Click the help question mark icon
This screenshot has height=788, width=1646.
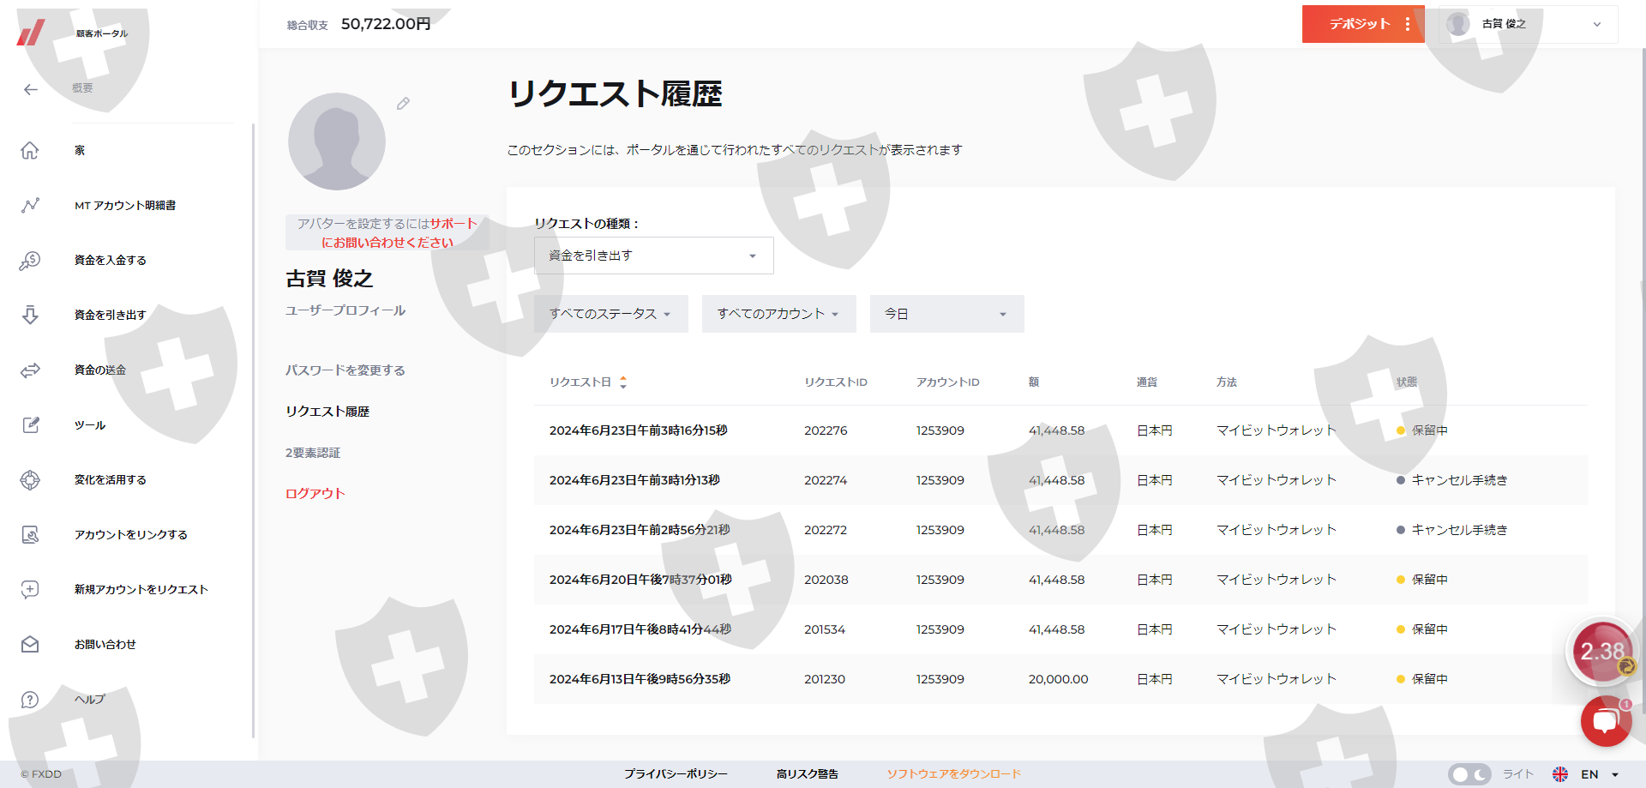[x=30, y=700]
